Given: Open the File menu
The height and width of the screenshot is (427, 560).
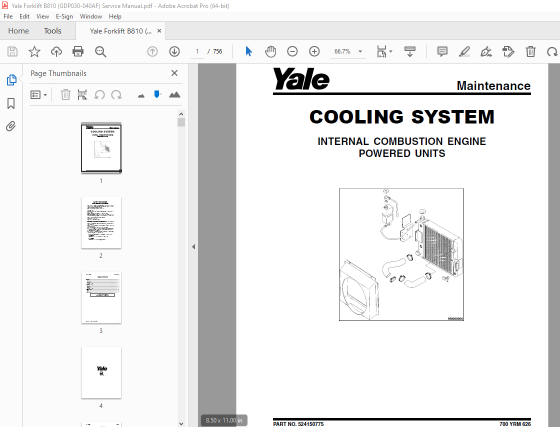Looking at the screenshot, I should tap(8, 16).
